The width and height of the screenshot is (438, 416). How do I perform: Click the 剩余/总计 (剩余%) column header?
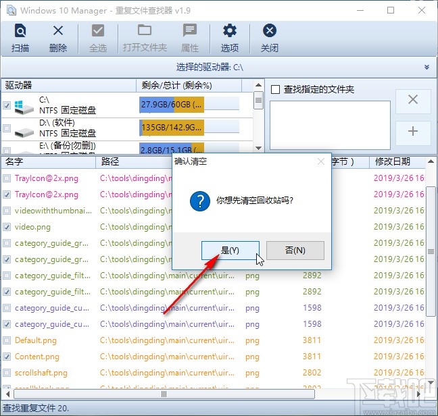point(189,85)
